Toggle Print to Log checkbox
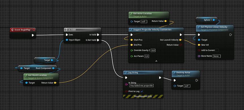This screenshot has width=244, height=110. click(142, 91)
